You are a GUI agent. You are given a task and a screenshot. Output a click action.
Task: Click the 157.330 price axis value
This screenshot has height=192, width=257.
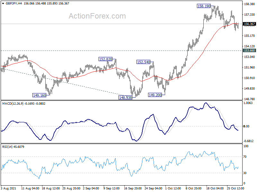tap(249, 15)
